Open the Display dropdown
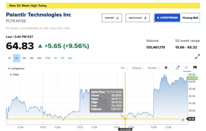This screenshot has width=206, height=131. click(138, 68)
